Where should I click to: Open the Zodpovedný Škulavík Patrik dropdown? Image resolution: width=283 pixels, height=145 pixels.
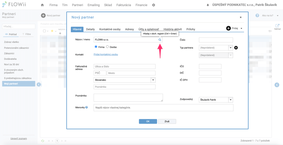tap(231, 100)
